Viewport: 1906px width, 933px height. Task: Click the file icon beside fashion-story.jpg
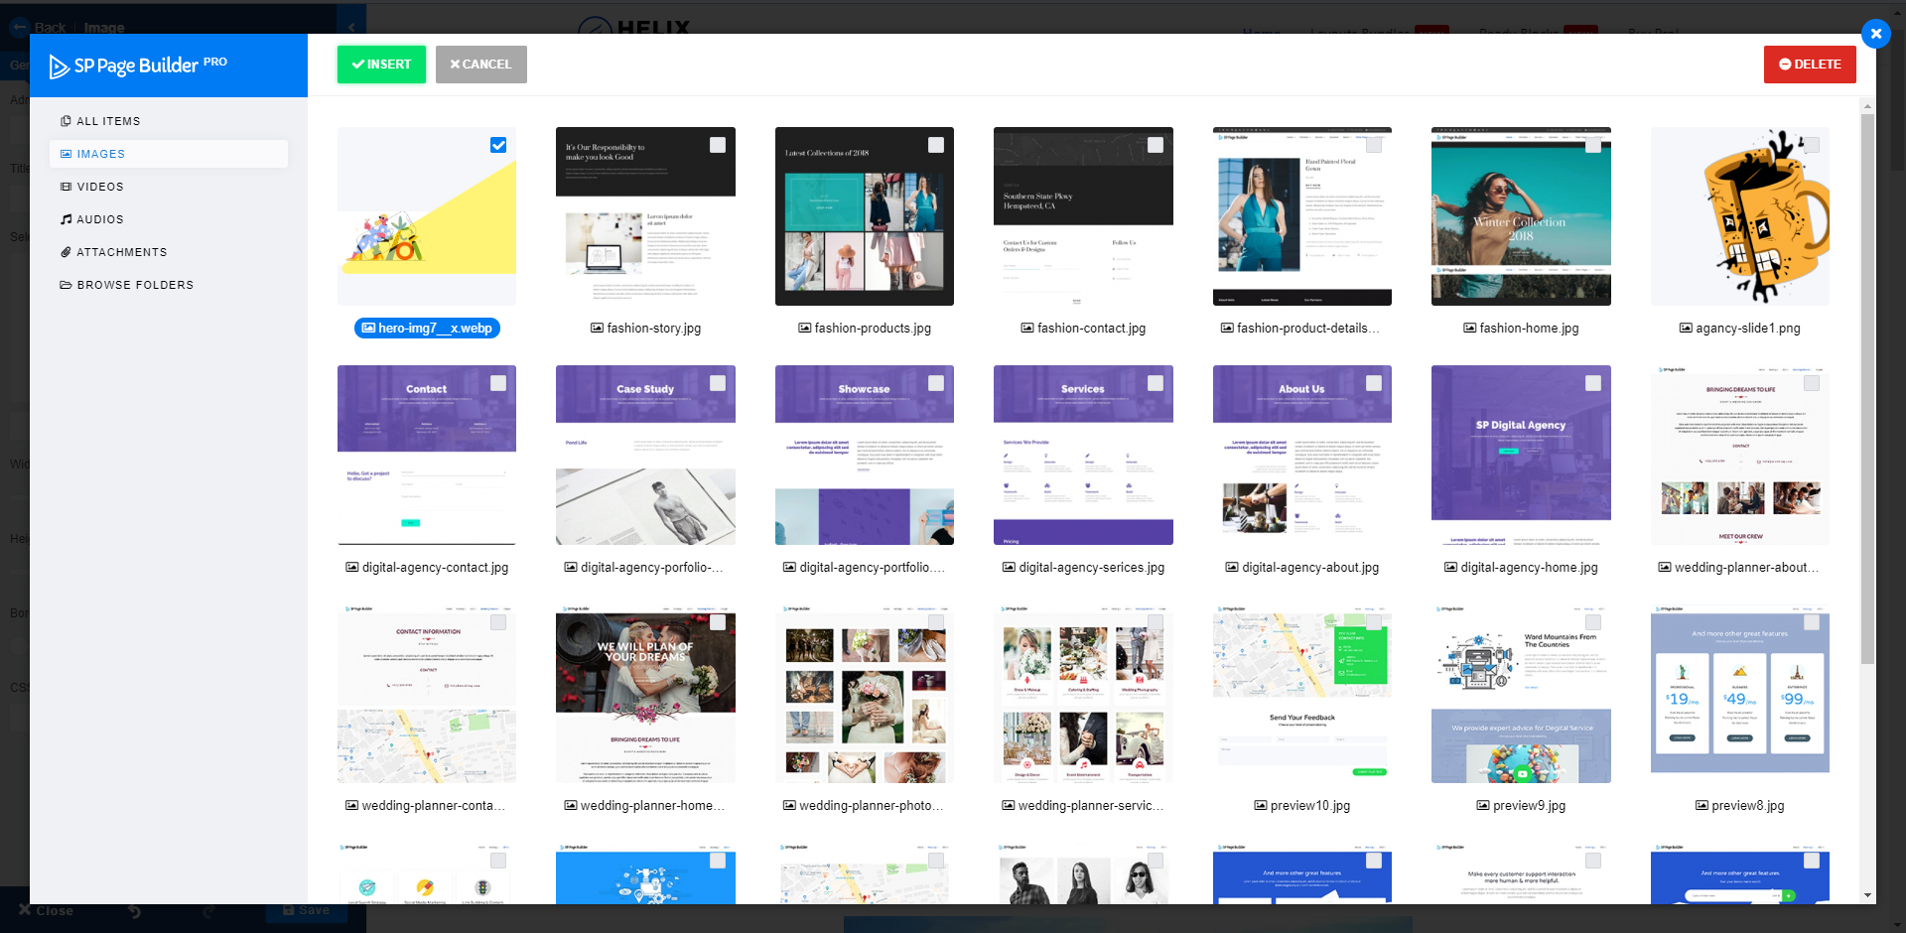click(598, 328)
